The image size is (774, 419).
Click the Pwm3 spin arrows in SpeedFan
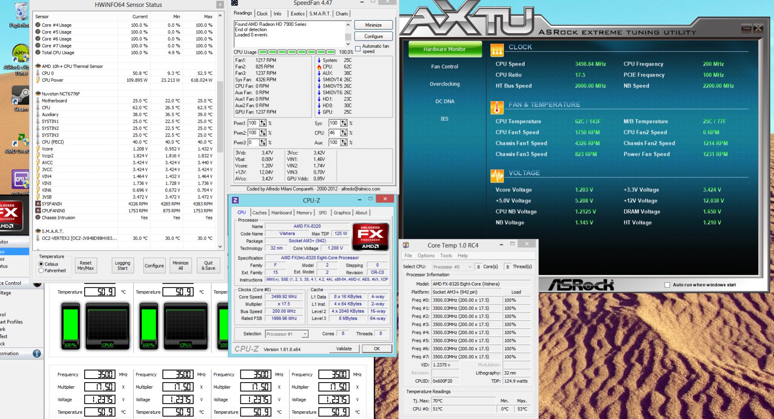coord(263,143)
